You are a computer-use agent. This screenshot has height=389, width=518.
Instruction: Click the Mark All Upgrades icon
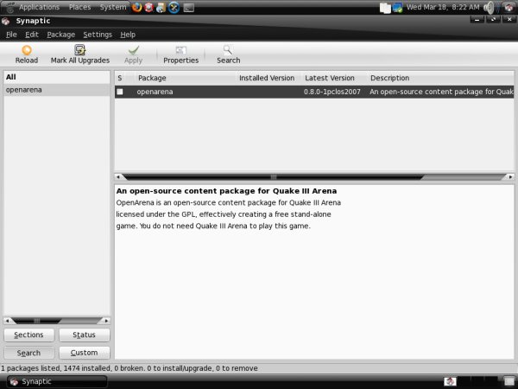pos(79,50)
